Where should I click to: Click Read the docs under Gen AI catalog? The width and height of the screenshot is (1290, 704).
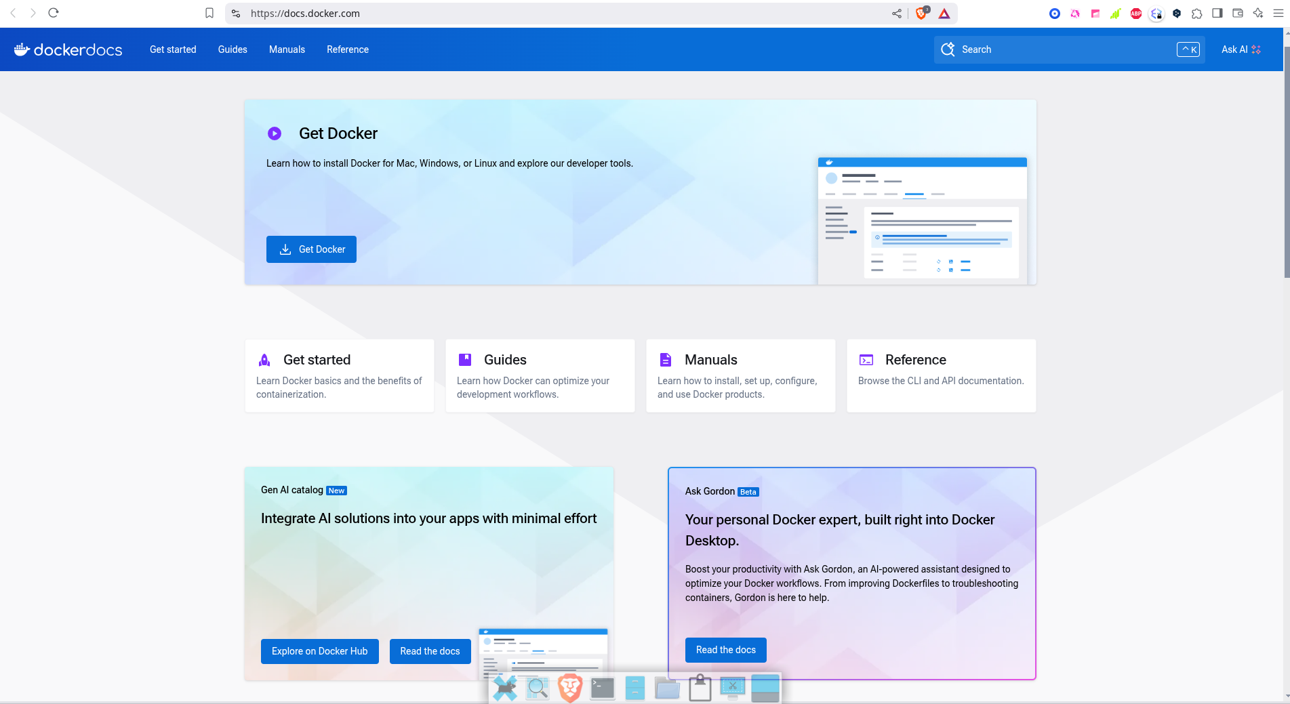430,651
